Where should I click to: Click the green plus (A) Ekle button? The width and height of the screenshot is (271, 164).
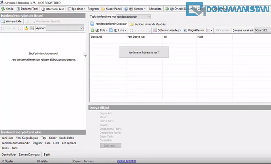99,30
